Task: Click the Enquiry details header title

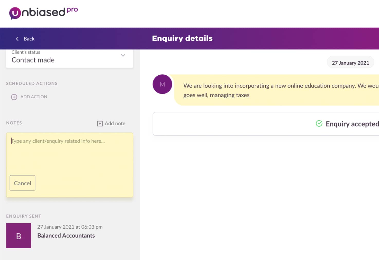Action: (182, 38)
